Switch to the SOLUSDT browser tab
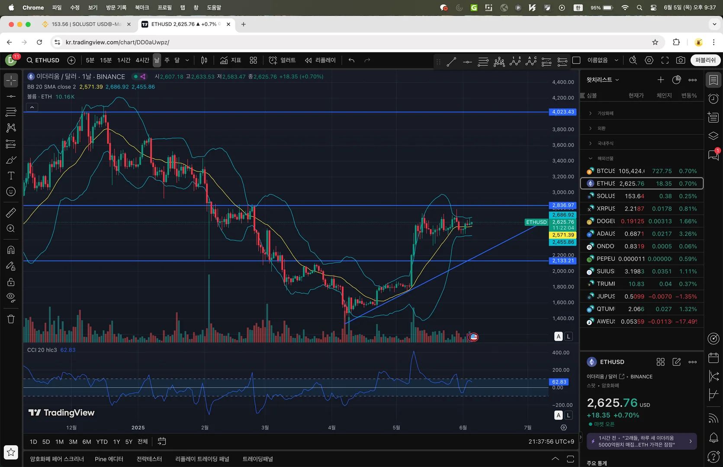Screen dimensions: 723x467 click(86, 24)
